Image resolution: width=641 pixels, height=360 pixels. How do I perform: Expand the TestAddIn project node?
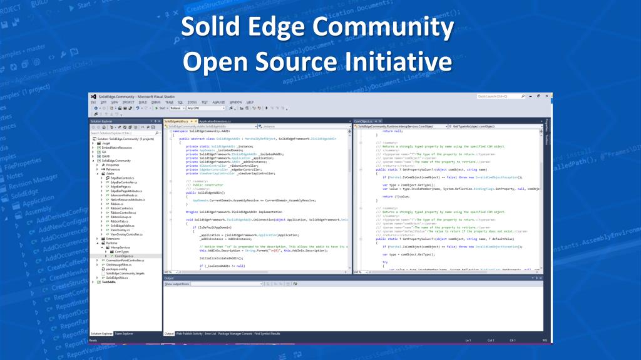click(x=93, y=282)
